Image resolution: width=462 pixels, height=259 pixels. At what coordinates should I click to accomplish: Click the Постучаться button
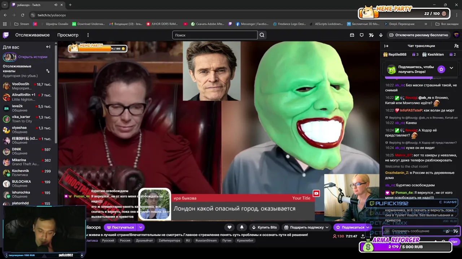point(120,227)
